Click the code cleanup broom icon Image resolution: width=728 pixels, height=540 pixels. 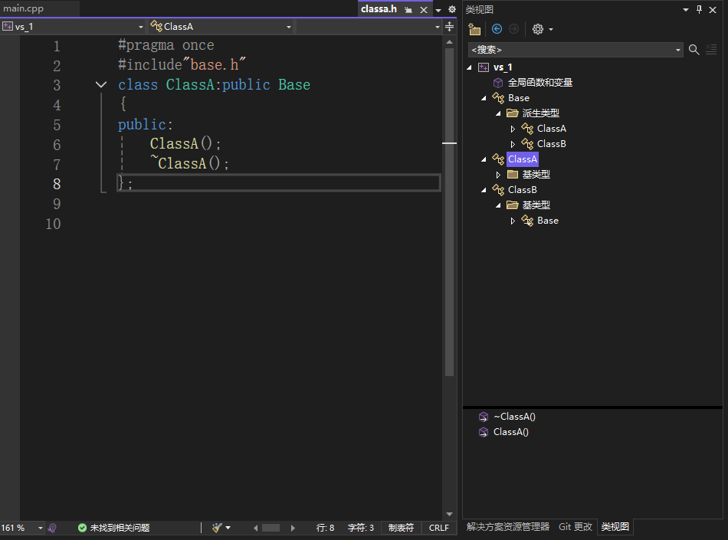tap(217, 528)
